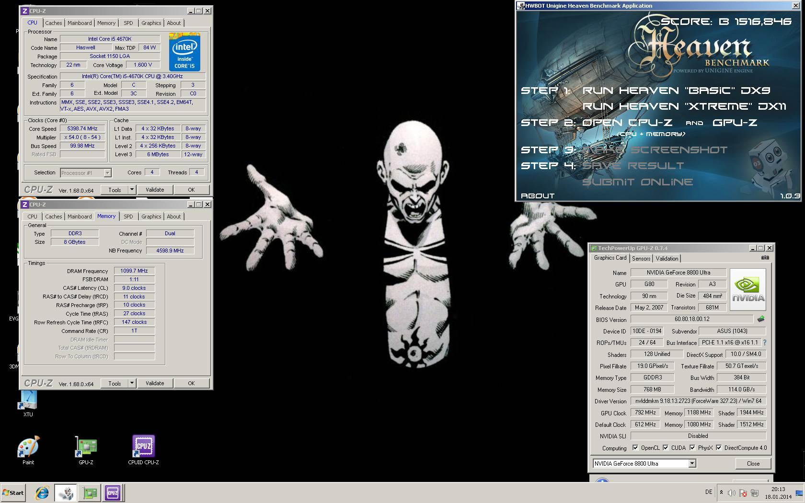
Task: Open the Start menu
Action: (x=13, y=492)
